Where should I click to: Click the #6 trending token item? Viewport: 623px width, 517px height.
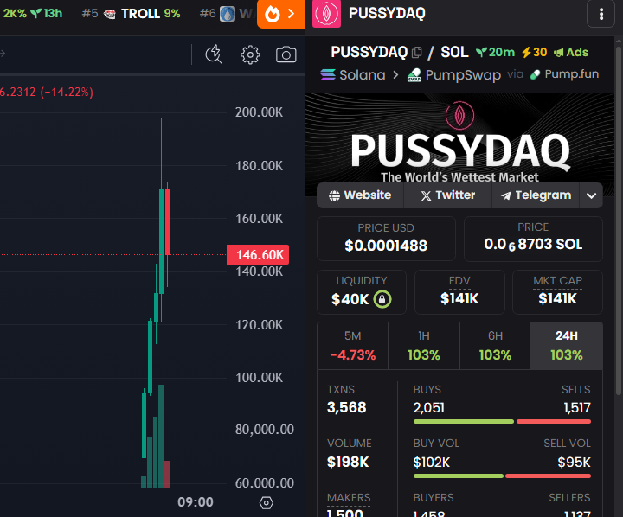pyautogui.click(x=228, y=14)
